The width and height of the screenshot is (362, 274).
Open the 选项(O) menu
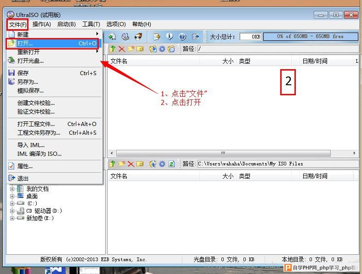[116, 24]
